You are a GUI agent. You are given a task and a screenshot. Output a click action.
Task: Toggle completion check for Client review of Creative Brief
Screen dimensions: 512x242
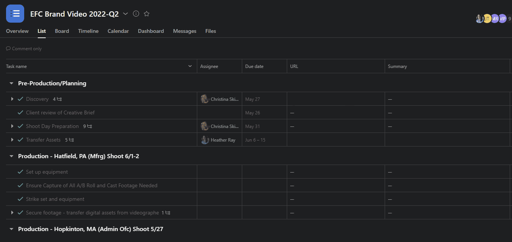pos(20,113)
